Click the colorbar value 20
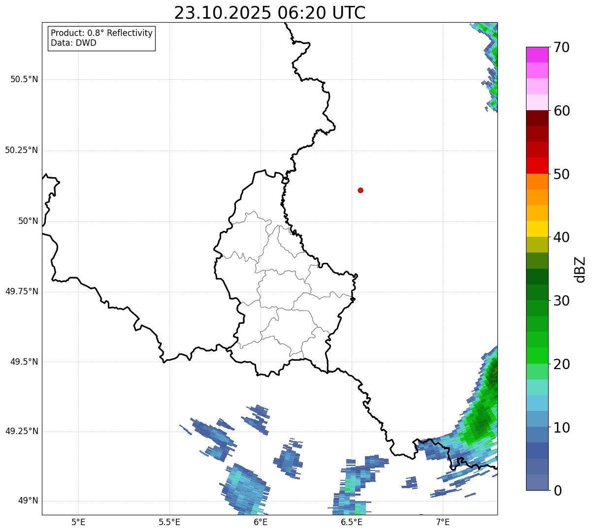 [561, 364]
